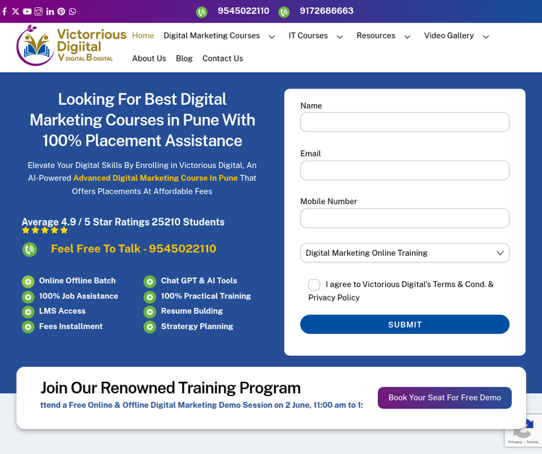The width and height of the screenshot is (542, 454).
Task: Click the 100% Practical Training text
Action: click(206, 296)
